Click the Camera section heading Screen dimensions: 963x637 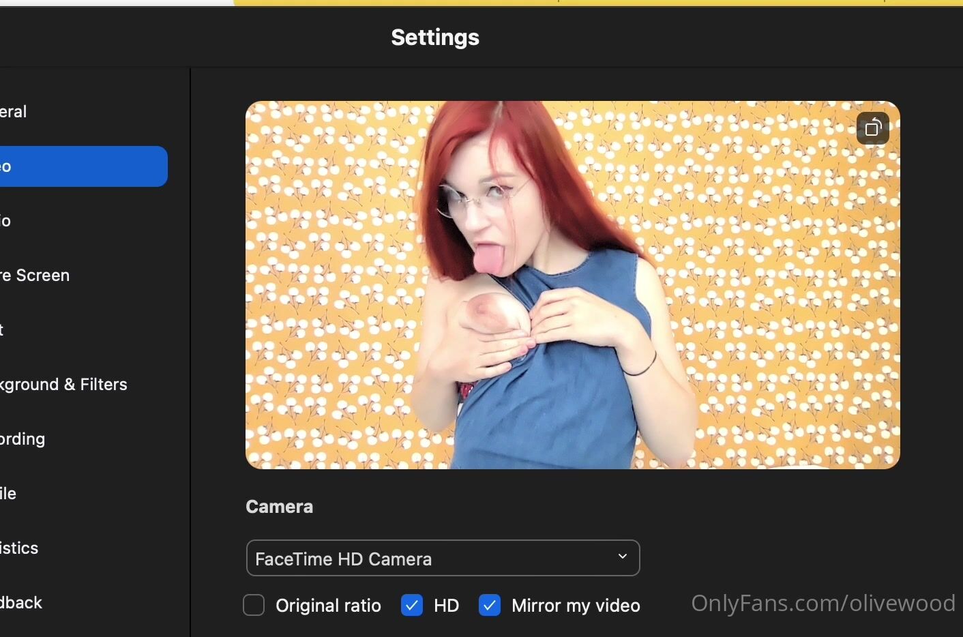(279, 507)
